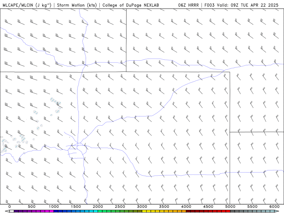Pick the dark red swatch under the 4000 label

tap(189, 211)
